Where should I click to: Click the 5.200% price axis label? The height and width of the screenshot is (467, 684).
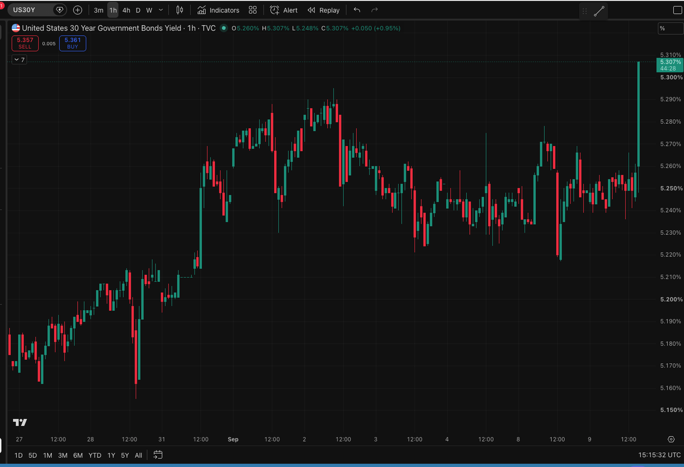tap(670, 299)
